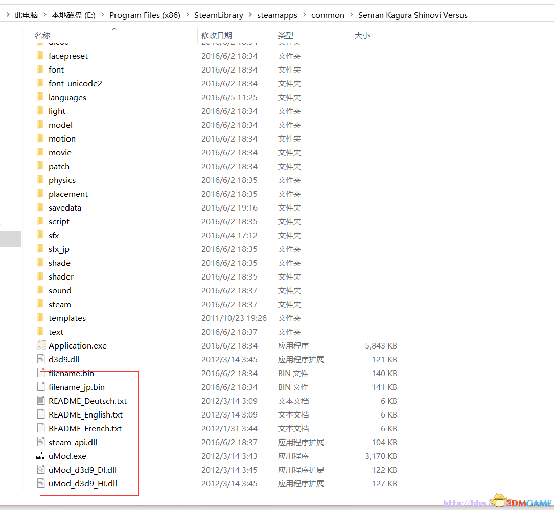Image resolution: width=554 pixels, height=510 pixels.
Task: Expand chevron after SteamLibrary breadcrumb
Action: 250,15
